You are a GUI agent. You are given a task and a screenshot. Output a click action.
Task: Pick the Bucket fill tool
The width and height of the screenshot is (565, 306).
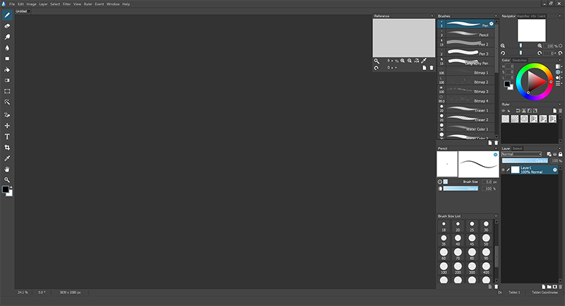[7, 69]
